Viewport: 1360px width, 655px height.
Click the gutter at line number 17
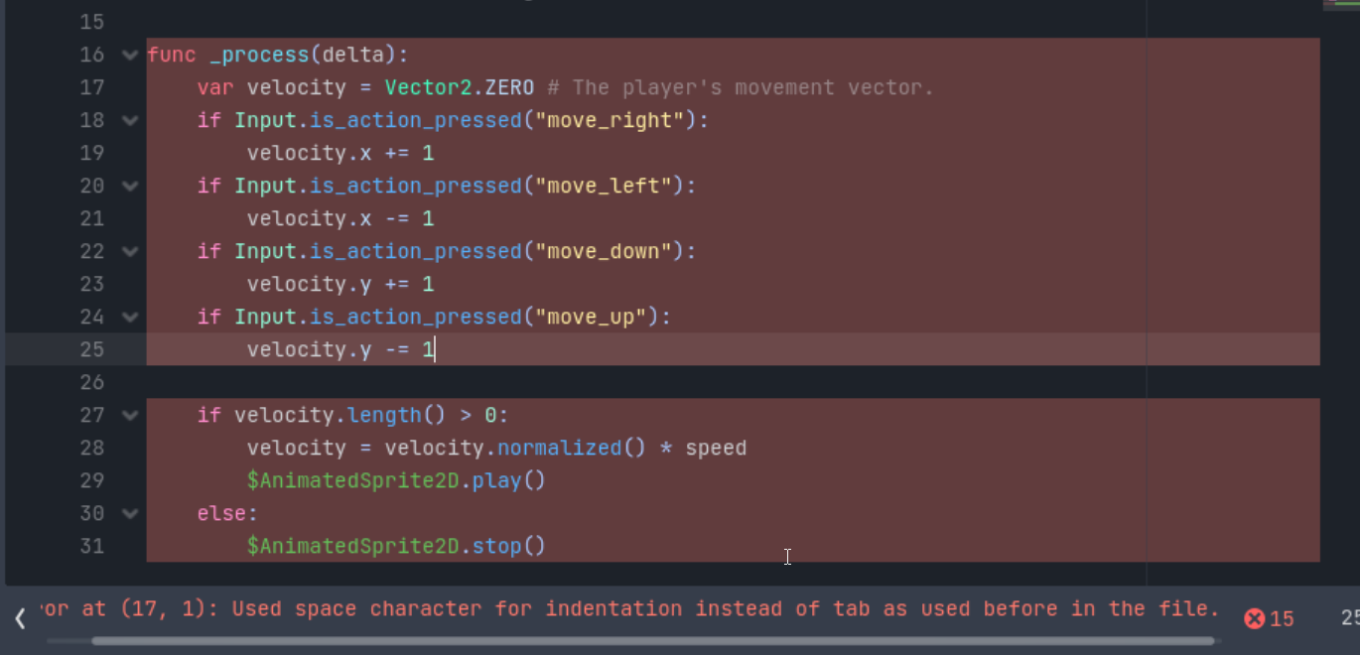pyautogui.click(x=92, y=87)
